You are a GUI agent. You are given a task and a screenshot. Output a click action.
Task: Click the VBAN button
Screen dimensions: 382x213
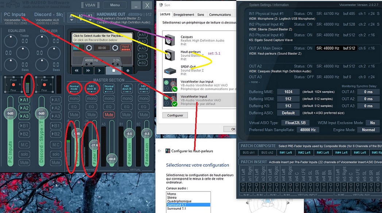(90, 5)
